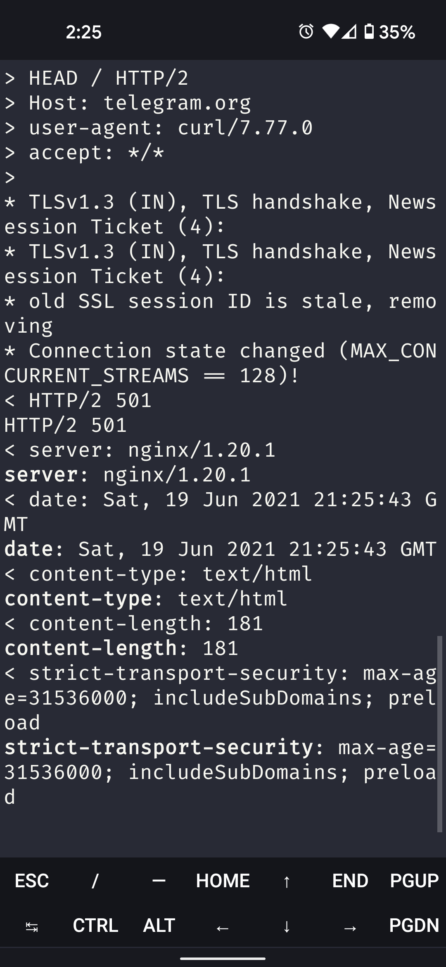The width and height of the screenshot is (446, 967).
Task: Tap the alarm clock status icon
Action: 306,31
